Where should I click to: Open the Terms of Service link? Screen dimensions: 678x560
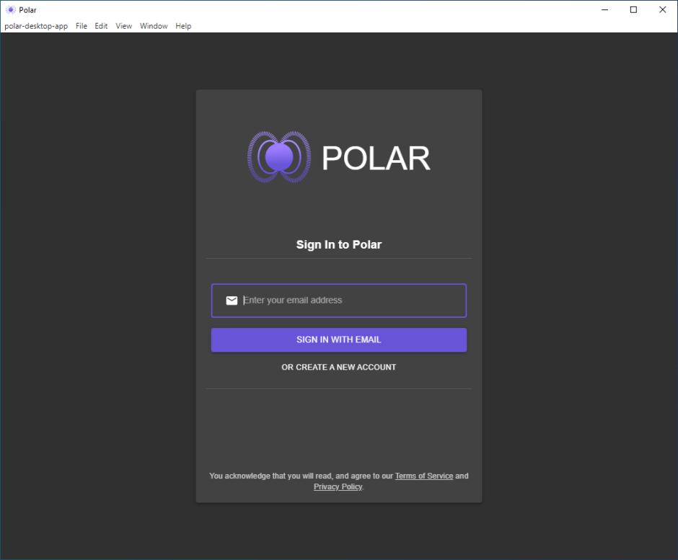[x=424, y=476]
